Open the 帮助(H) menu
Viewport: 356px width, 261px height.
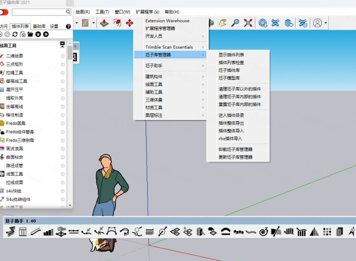click(172, 12)
